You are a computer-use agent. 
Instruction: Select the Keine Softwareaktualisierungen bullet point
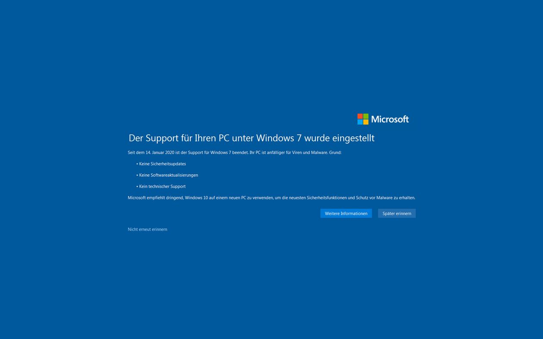[x=167, y=175]
